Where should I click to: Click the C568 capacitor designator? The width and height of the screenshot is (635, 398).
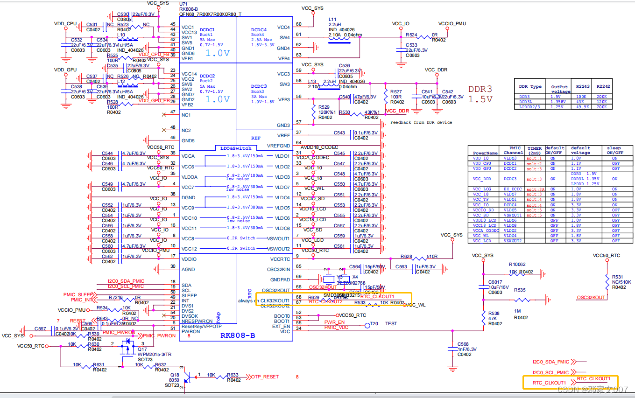tap(463, 344)
